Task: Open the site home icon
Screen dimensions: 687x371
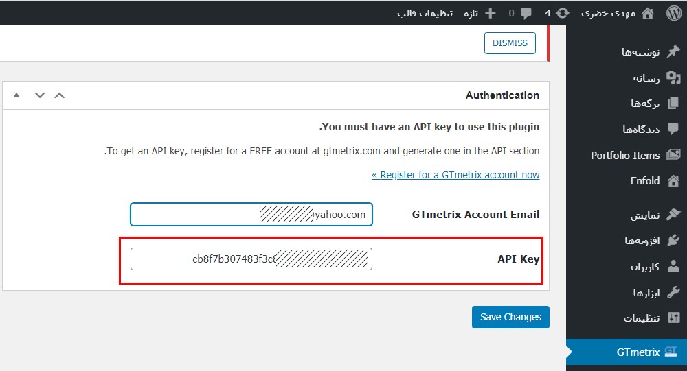Action: pyautogui.click(x=648, y=14)
